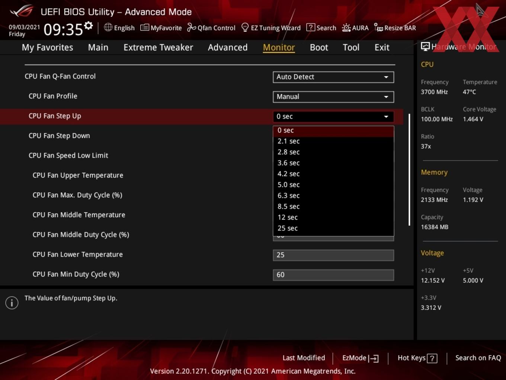Click the Qfan Control label
The height and width of the screenshot is (380, 506).
(x=216, y=28)
